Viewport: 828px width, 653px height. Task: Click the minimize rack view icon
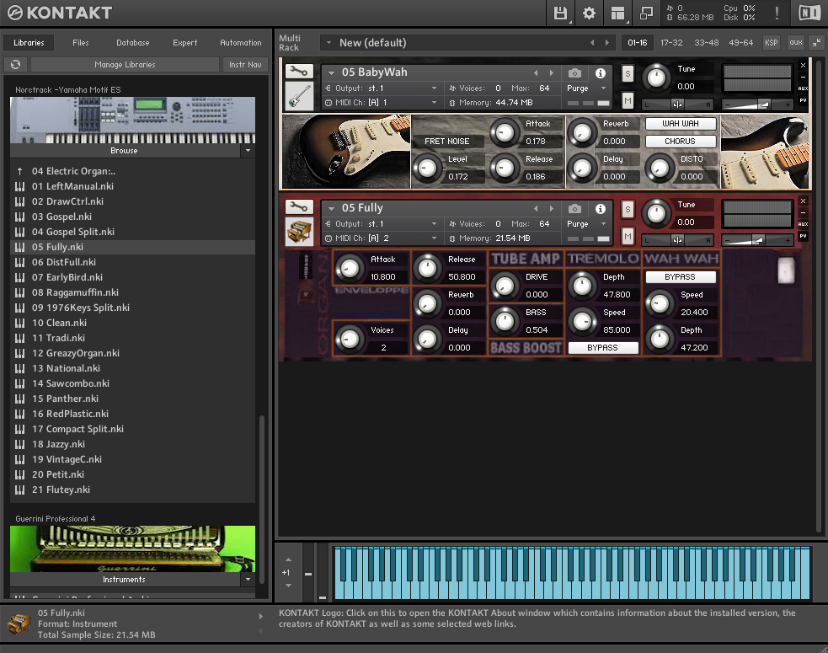coord(646,13)
